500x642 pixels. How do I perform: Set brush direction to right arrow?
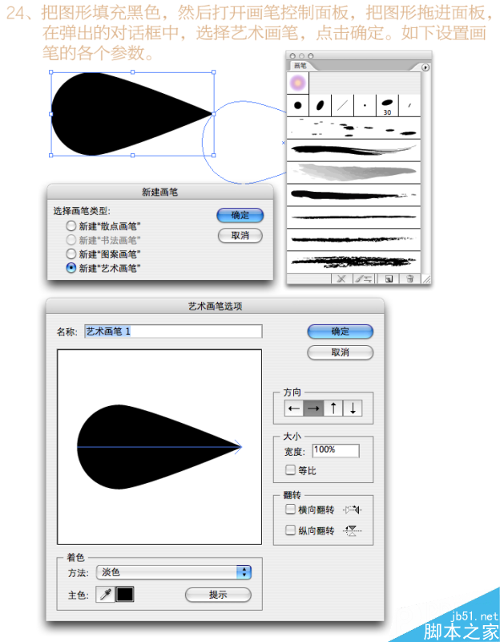click(313, 408)
